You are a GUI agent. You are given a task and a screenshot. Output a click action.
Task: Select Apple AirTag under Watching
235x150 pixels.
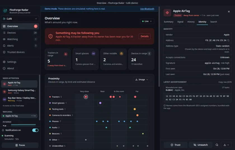(x=19, y=116)
